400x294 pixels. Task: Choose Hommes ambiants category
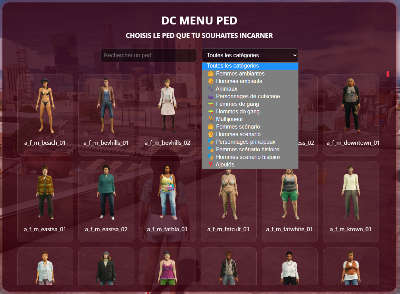point(250,81)
